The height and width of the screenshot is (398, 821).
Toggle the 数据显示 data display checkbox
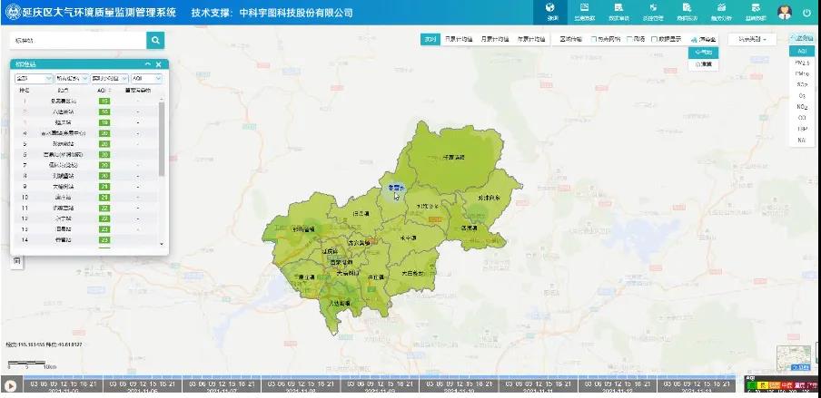[654, 39]
